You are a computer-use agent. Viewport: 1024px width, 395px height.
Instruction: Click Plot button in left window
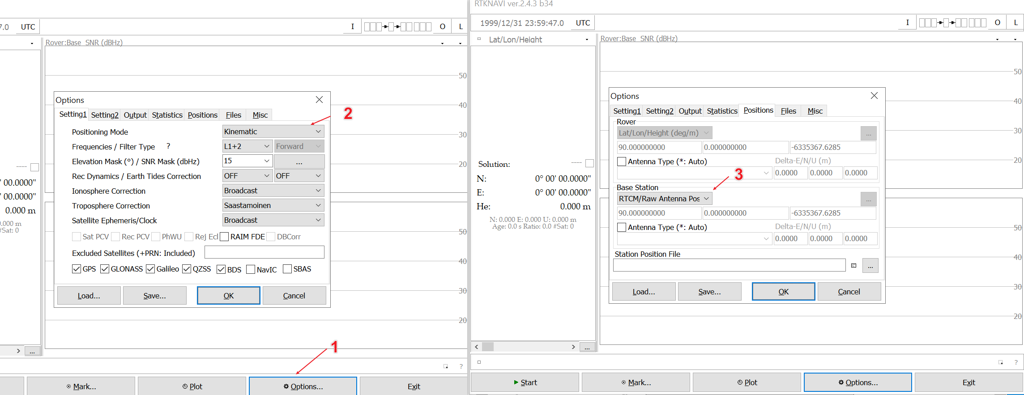192,386
